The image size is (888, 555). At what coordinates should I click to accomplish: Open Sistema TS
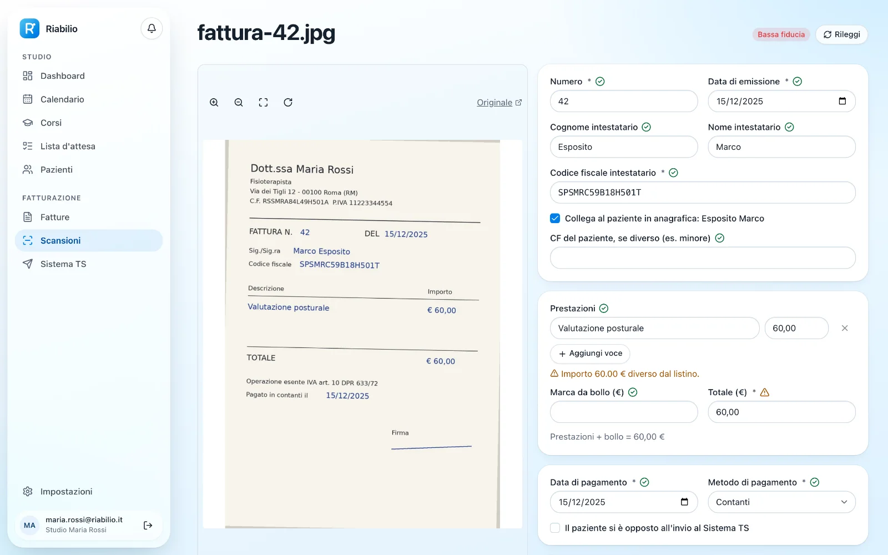(89, 264)
